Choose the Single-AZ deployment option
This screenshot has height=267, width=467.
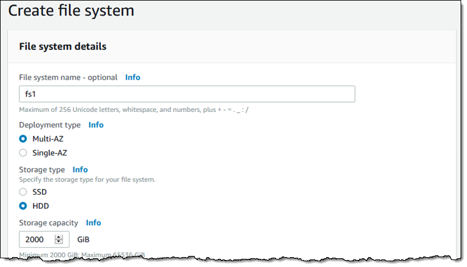23,153
